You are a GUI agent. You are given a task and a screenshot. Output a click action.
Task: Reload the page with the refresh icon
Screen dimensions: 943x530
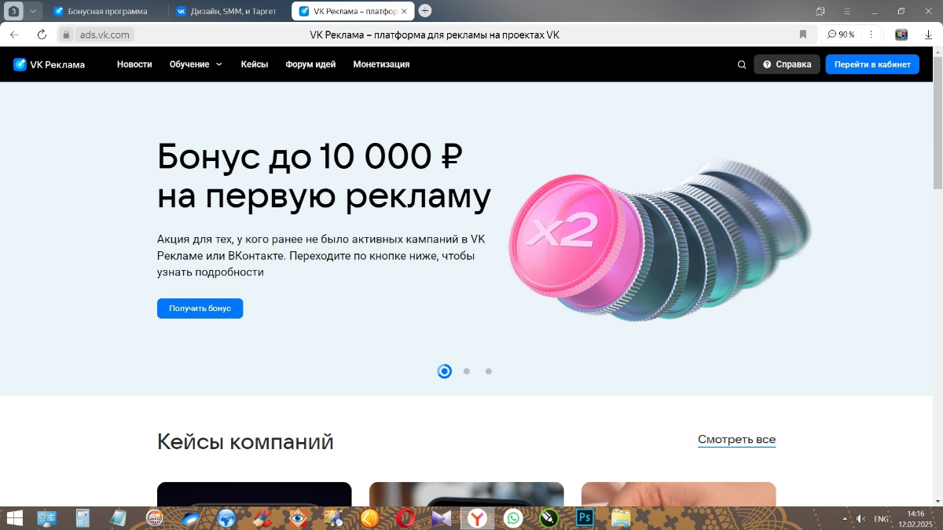point(42,35)
